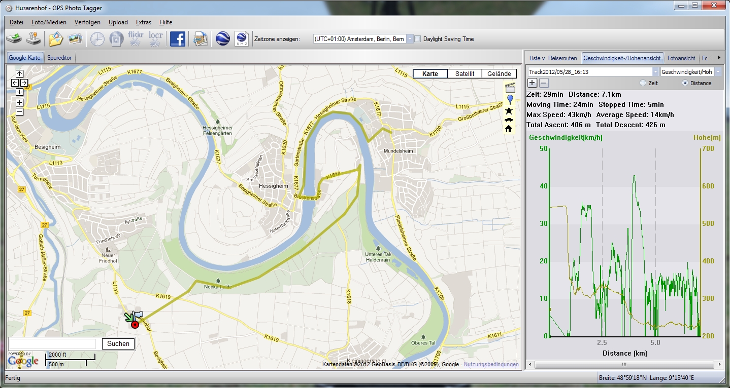
Task: Click the black star icon on map
Action: click(509, 110)
